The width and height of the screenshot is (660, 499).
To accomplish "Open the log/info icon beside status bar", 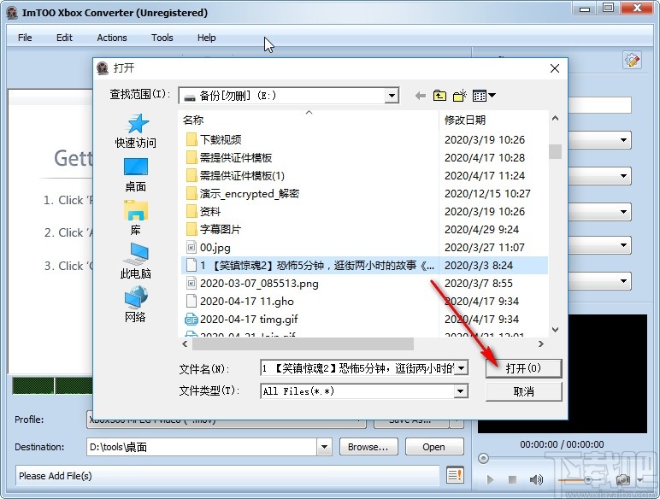I will (455, 476).
